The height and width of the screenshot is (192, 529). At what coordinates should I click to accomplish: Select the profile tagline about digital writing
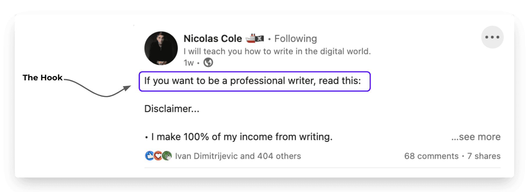[277, 51]
